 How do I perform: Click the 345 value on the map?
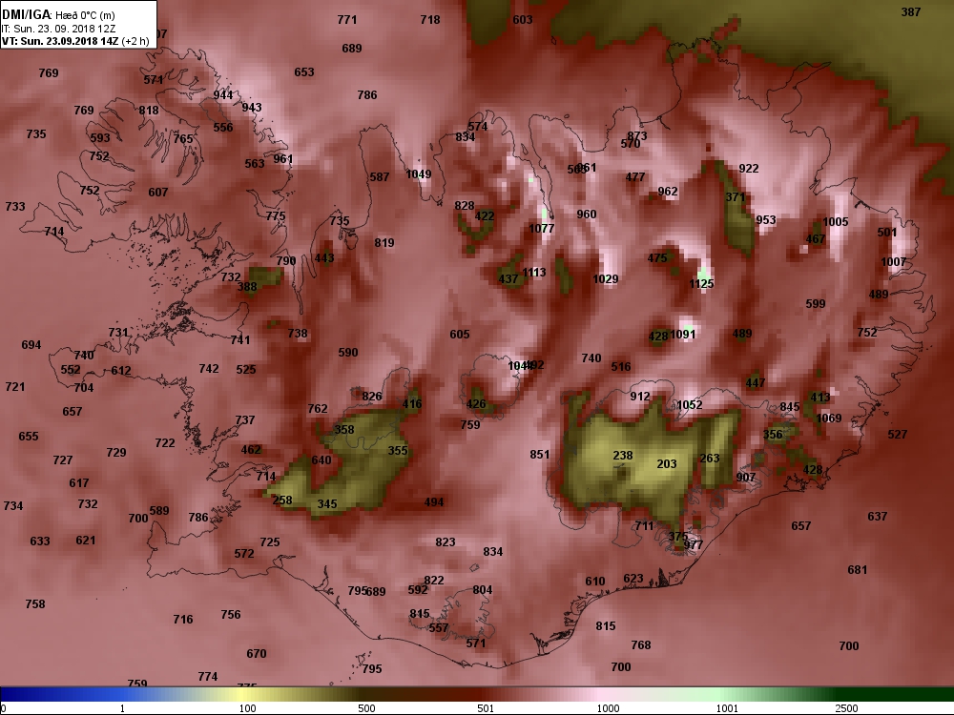[x=327, y=503]
